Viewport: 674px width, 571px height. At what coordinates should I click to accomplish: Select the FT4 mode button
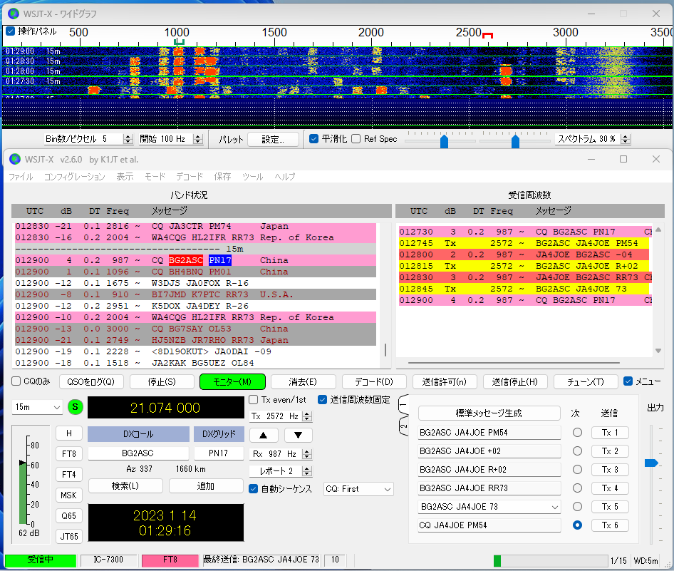pos(69,474)
